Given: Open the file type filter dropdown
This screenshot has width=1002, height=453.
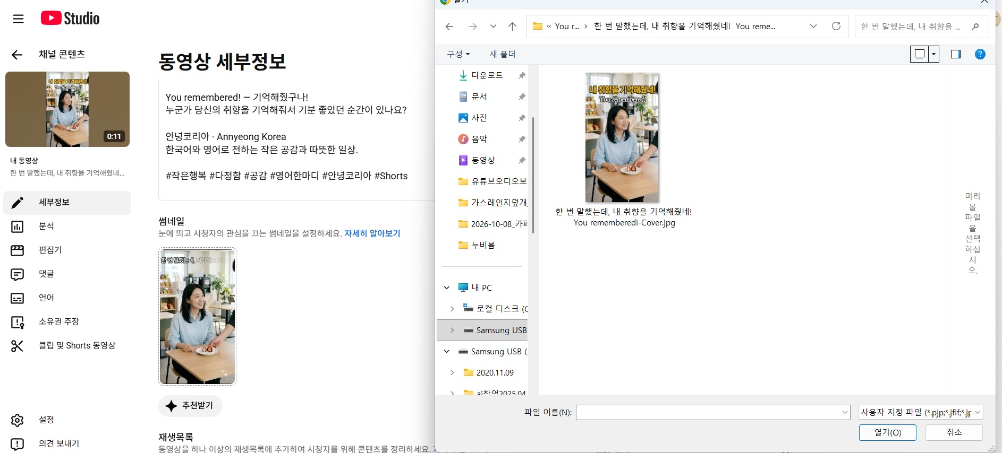Looking at the screenshot, I should pyautogui.click(x=921, y=412).
